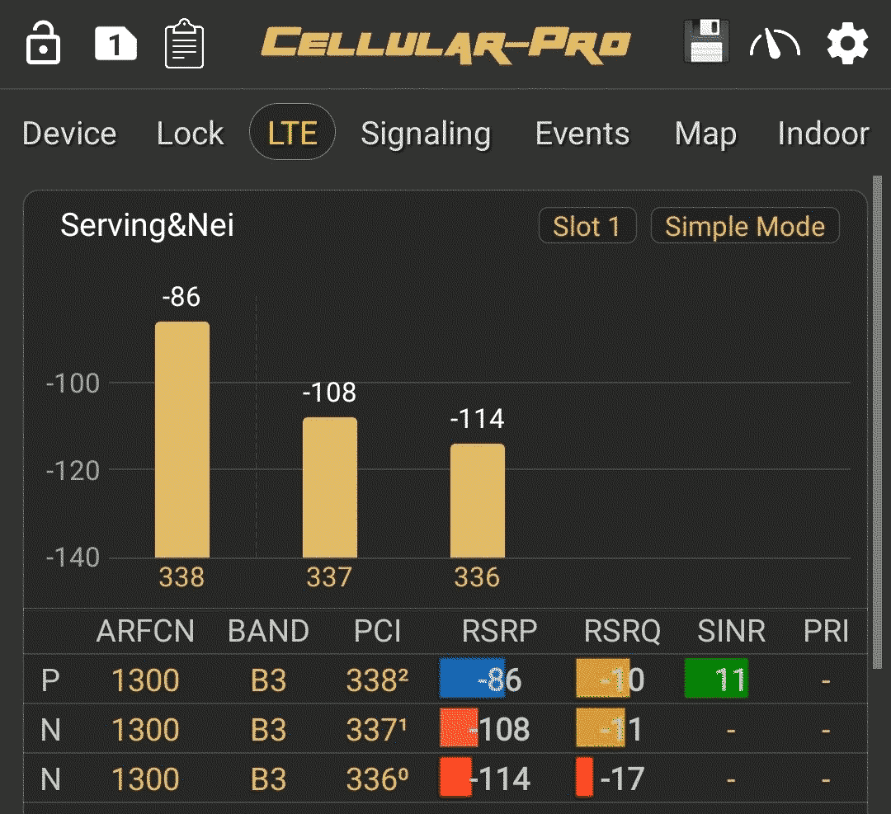Tap the Slot 1 button
Screen dimensions: 891x814
587,226
